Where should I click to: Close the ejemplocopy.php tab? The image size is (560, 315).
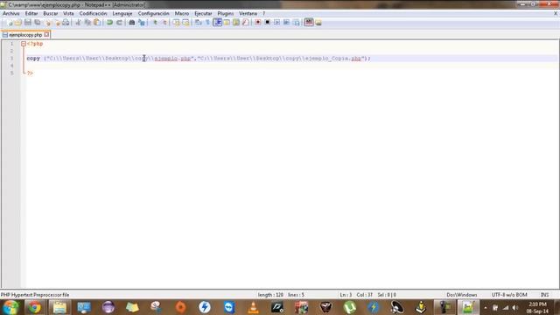[46, 35]
